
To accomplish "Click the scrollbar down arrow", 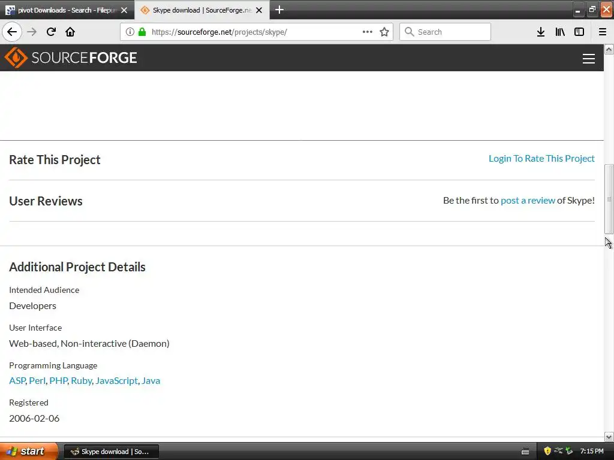I will (609, 437).
